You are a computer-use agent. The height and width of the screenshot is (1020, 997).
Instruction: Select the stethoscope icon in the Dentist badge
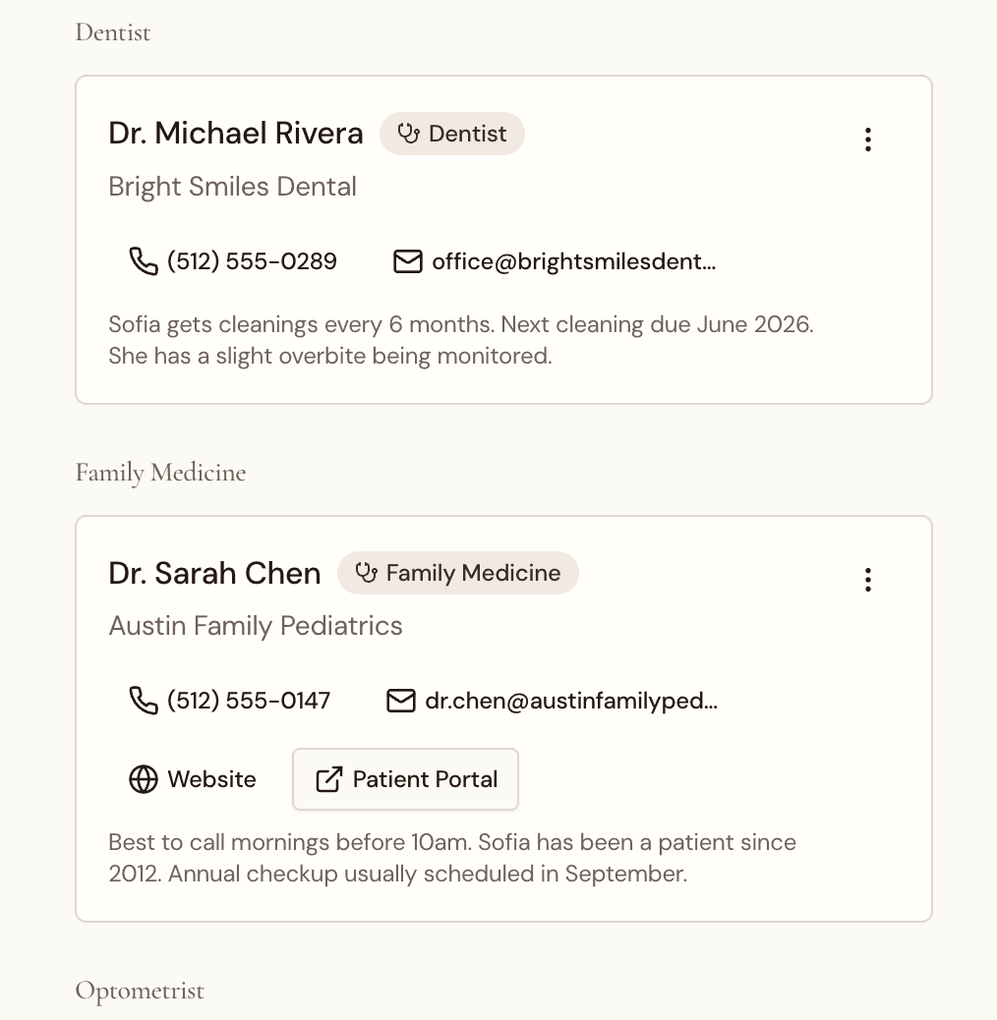point(409,134)
